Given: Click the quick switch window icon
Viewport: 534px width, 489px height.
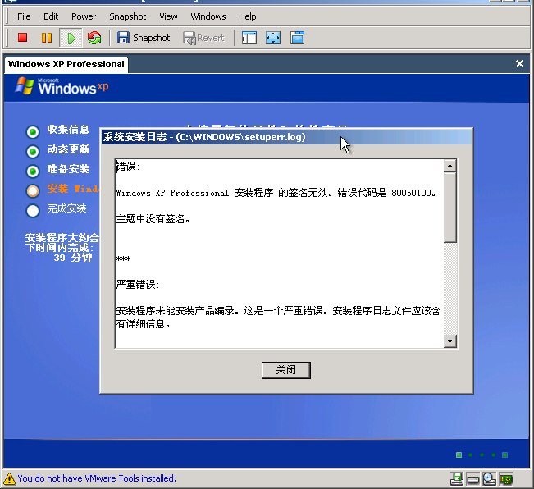Looking at the screenshot, I should coord(297,38).
